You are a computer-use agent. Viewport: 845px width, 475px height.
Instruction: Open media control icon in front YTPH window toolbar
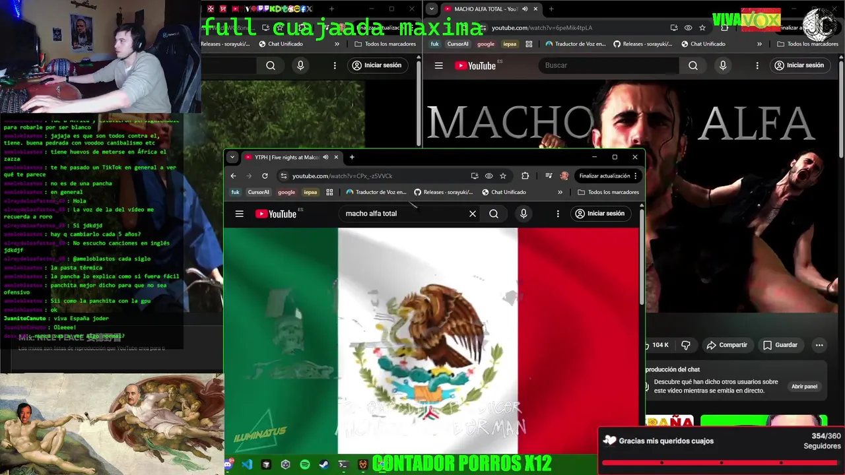click(x=549, y=176)
